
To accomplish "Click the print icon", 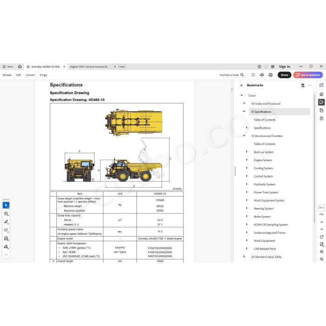I will (x=271, y=75).
